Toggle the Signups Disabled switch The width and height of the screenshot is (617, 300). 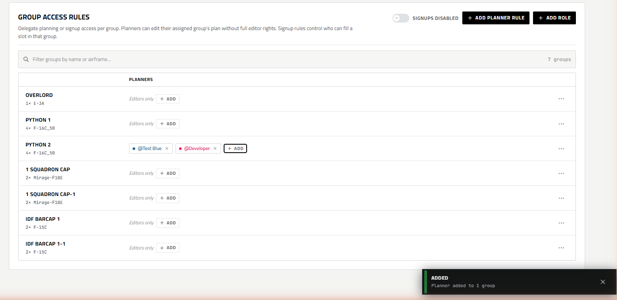coord(401,18)
